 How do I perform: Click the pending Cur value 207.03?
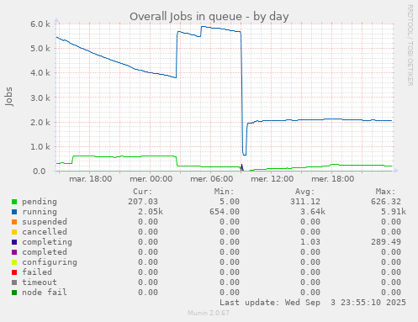(x=143, y=202)
